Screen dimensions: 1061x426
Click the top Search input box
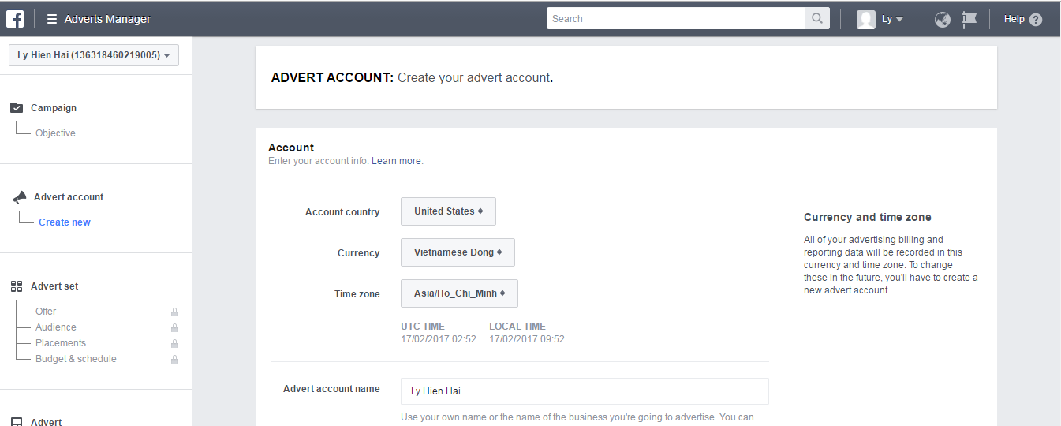[x=675, y=19]
